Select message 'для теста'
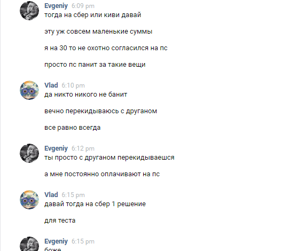The height and width of the screenshot is (251, 282). tap(60, 221)
